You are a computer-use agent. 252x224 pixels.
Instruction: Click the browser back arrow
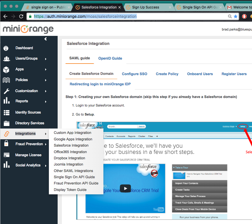[x=5, y=16]
